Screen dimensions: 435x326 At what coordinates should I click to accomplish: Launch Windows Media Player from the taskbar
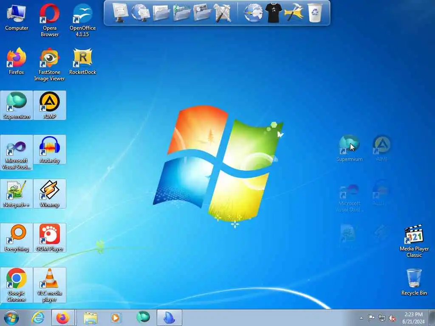tap(116, 318)
